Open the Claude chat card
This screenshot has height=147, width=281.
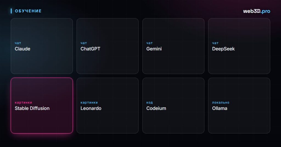click(x=42, y=46)
